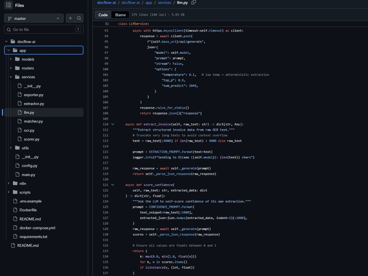The height and width of the screenshot is (276, 368).
Task: Collapse the Files side panel icon
Action: coord(8,5)
